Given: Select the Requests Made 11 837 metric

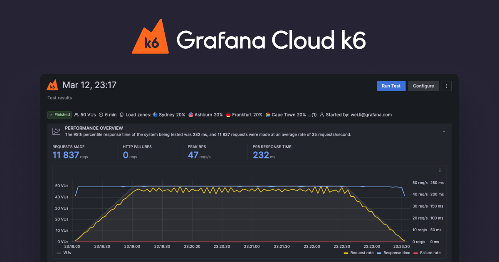Looking at the screenshot, I should (x=66, y=155).
